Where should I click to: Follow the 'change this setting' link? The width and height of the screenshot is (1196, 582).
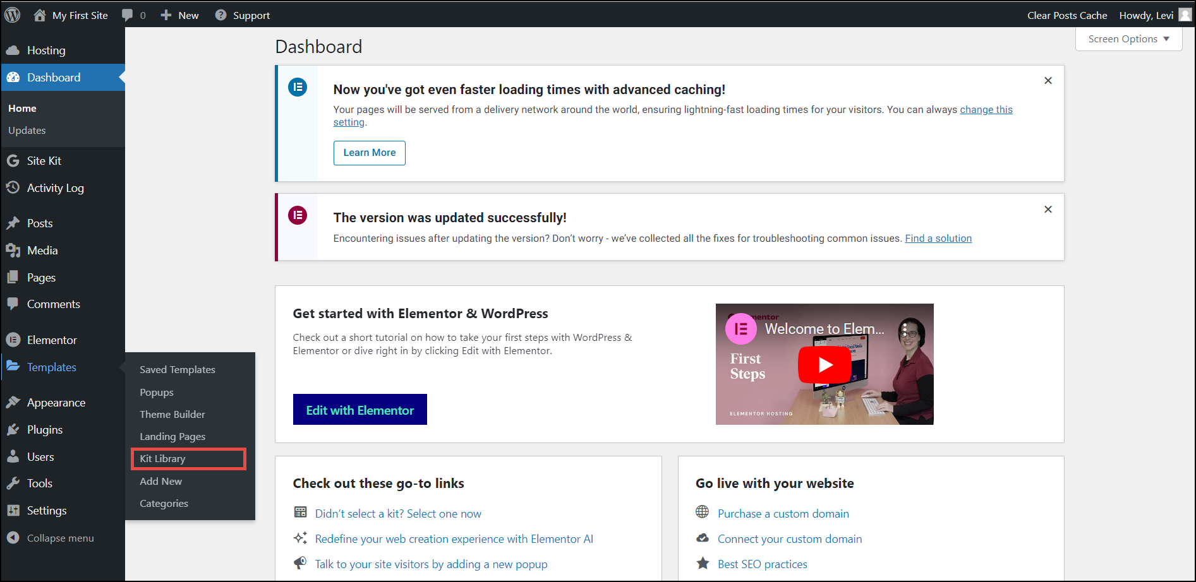(x=986, y=110)
